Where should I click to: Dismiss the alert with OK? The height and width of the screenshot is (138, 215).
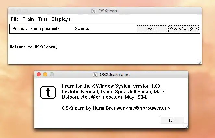[x=172, y=120]
